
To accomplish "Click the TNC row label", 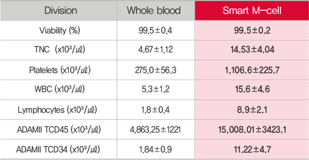I will click(60, 49).
